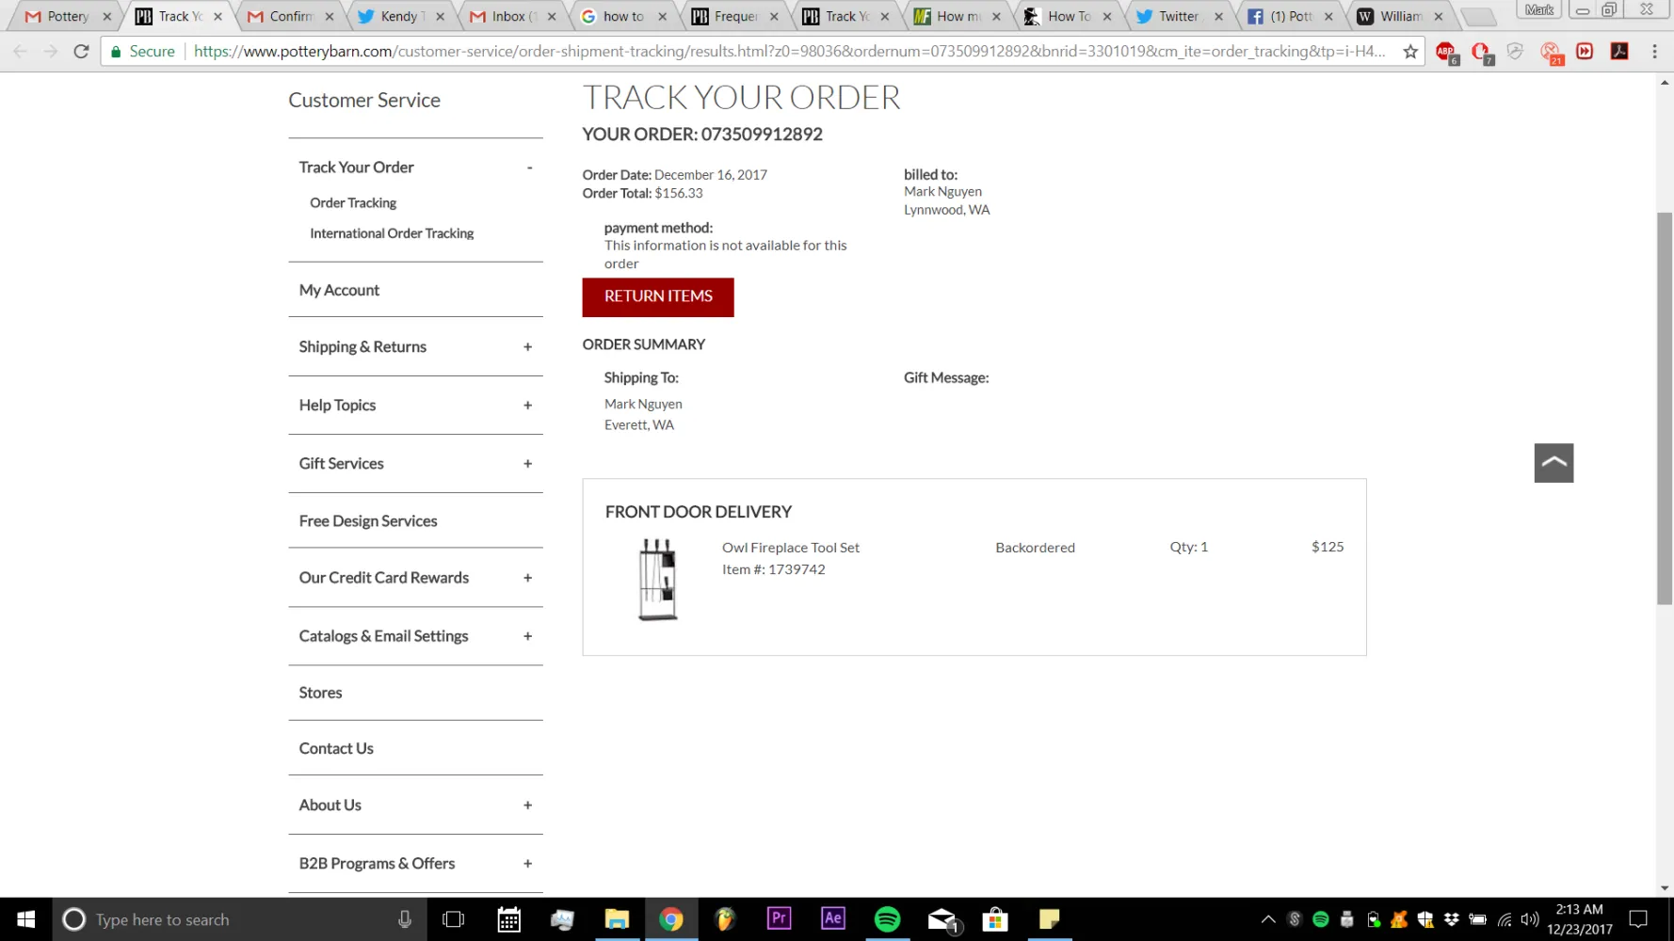Viewport: 1674px width, 941px height.
Task: Click the Secure padlock in address bar
Action: coord(116,52)
